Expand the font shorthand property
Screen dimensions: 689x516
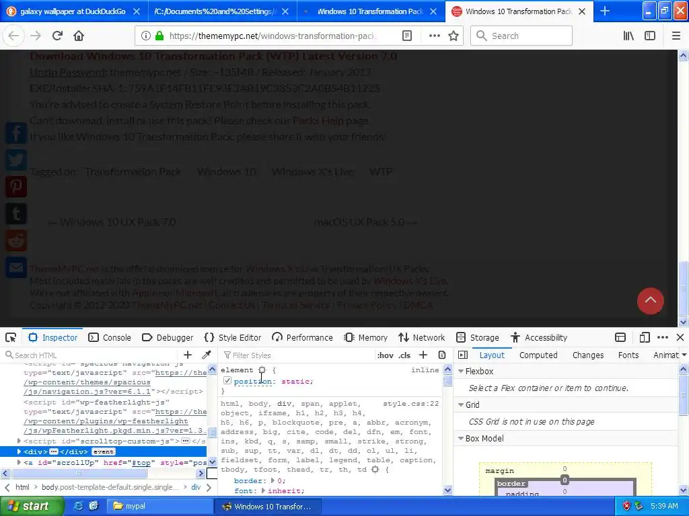click(x=263, y=490)
